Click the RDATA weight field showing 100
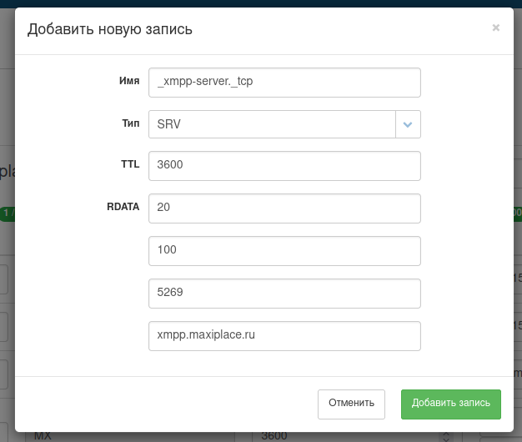 (x=284, y=249)
